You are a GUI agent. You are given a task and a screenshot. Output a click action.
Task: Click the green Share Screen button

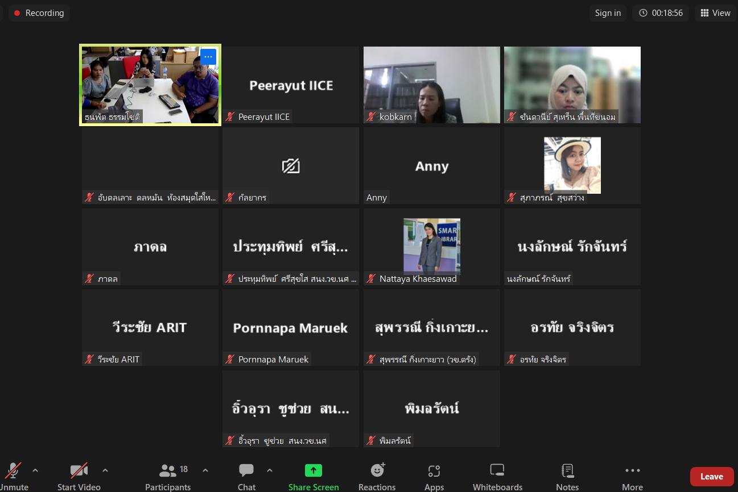pos(314,476)
